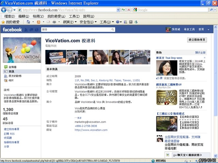Select 塗鴉牆 in the left sidebar
Image resolution: width=218 pixels, height=163 pixels.
point(13,67)
